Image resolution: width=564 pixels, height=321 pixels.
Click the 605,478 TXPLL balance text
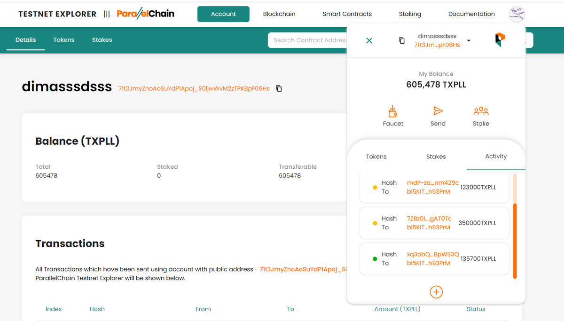tap(436, 85)
